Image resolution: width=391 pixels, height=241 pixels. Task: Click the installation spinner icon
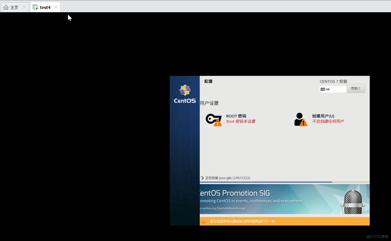tap(202, 178)
